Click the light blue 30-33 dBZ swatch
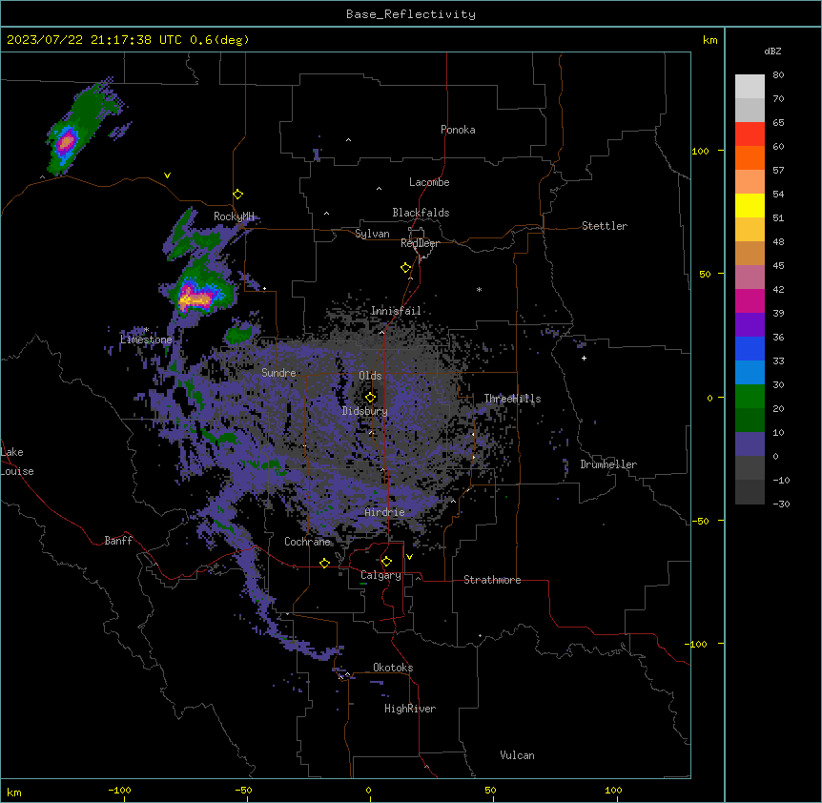 [x=750, y=372]
